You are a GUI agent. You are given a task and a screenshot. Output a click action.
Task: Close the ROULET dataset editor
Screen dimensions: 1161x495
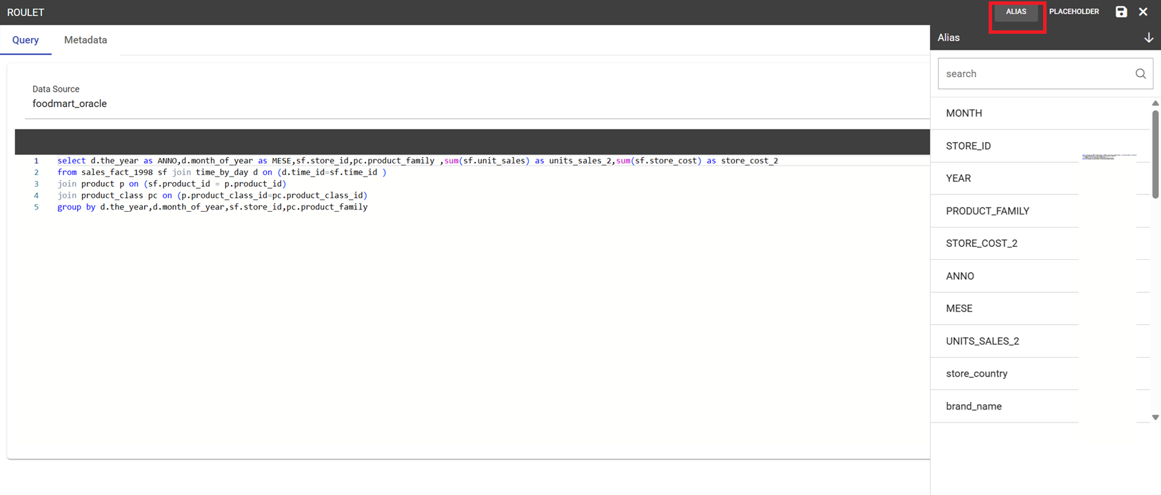point(1143,12)
